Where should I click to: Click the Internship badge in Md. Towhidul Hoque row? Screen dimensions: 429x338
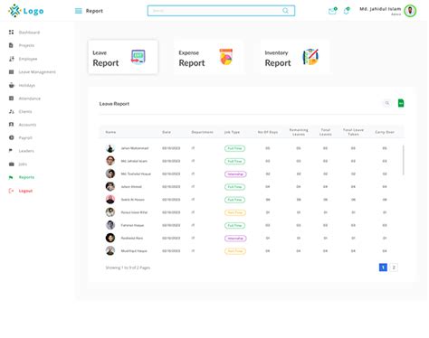pyautogui.click(x=235, y=174)
